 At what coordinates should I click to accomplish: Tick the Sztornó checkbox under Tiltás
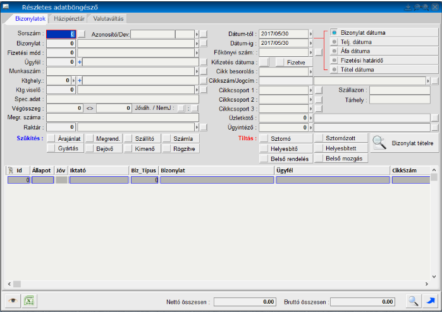click(x=264, y=138)
